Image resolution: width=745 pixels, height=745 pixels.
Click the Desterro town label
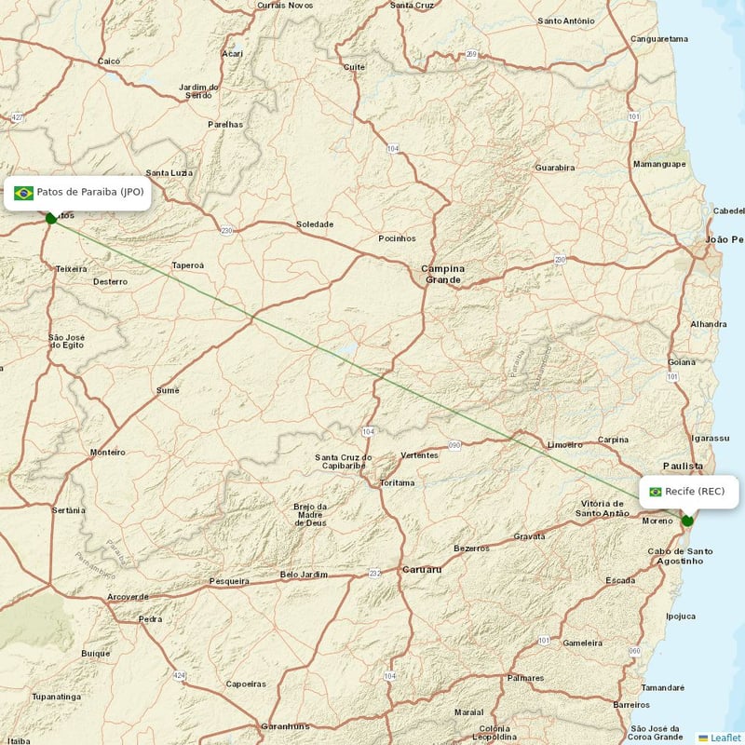(110, 282)
